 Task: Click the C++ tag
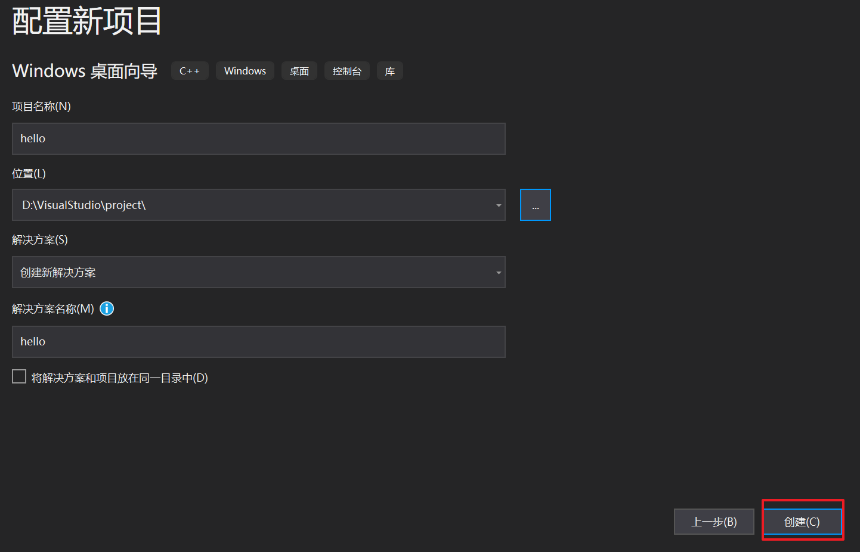point(190,71)
